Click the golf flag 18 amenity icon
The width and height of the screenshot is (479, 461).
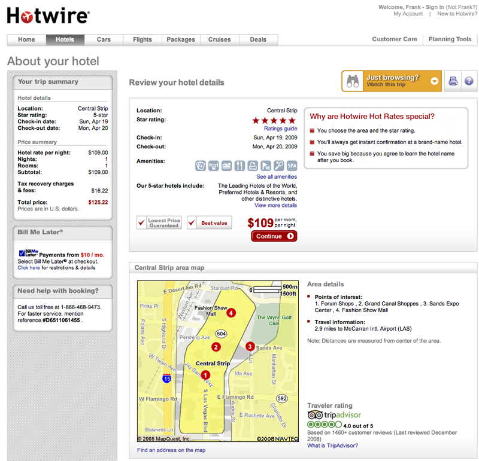click(x=266, y=166)
